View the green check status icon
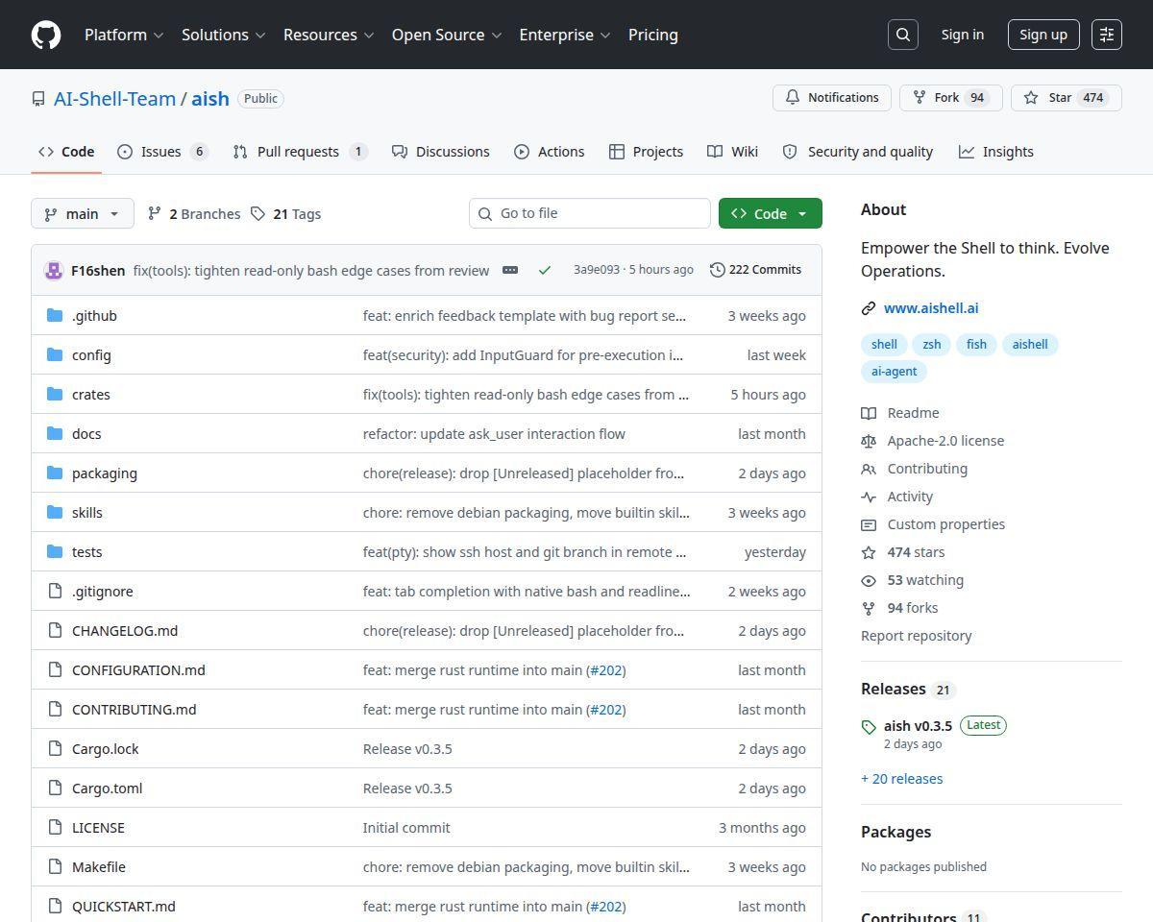Screen dimensions: 1153x922 (x=545, y=270)
